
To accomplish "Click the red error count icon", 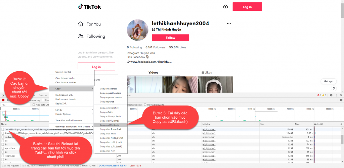I will click(318, 95).
